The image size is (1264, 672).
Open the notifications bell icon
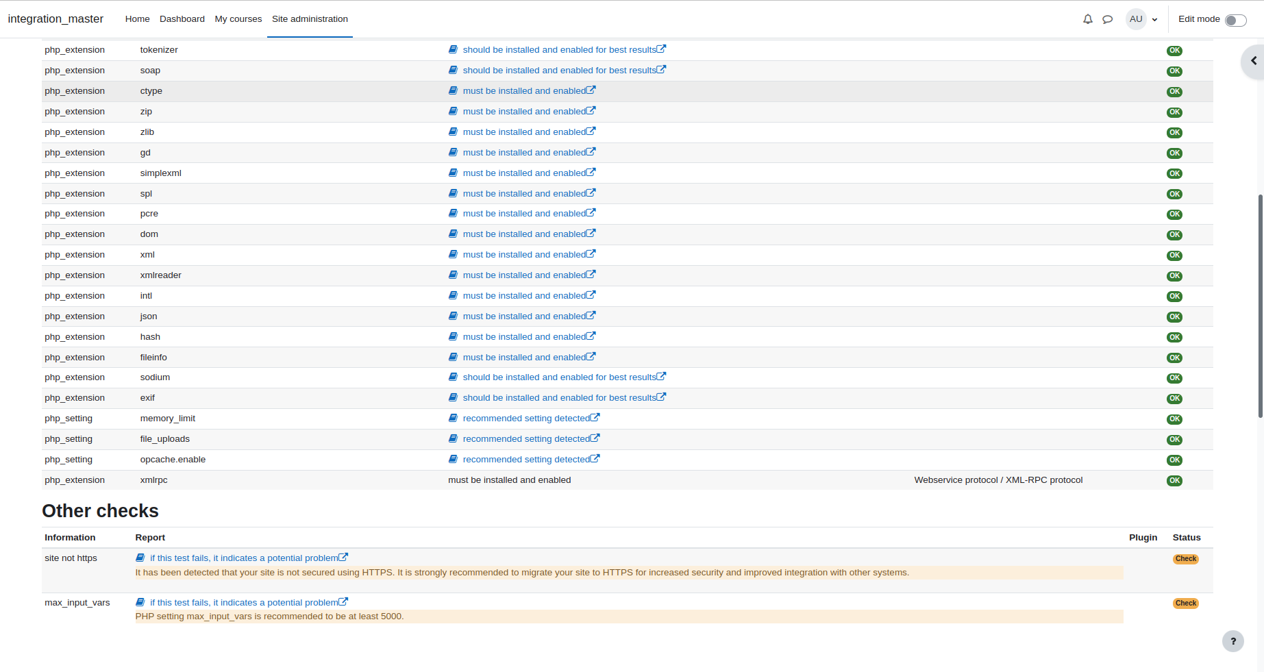[1087, 19]
